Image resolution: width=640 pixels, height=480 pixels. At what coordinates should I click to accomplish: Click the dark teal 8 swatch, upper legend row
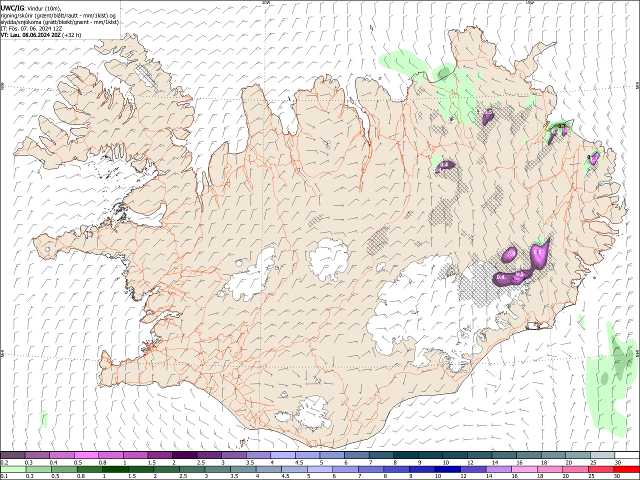coord(405,455)
